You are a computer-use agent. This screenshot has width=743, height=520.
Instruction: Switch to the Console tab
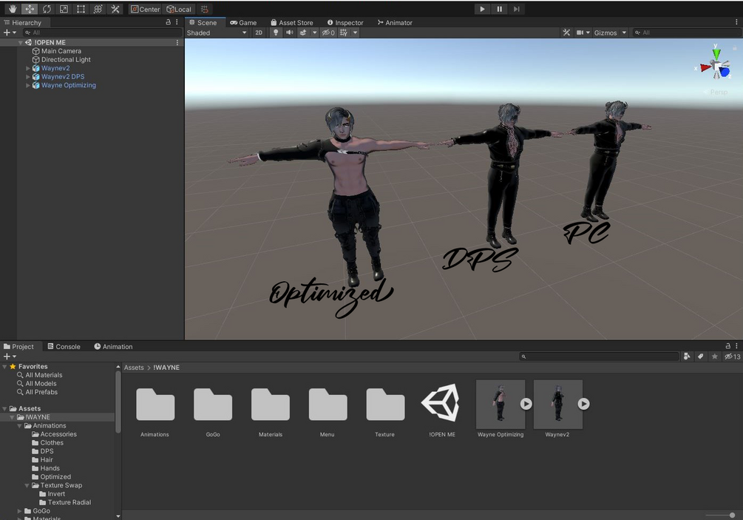tap(64, 346)
